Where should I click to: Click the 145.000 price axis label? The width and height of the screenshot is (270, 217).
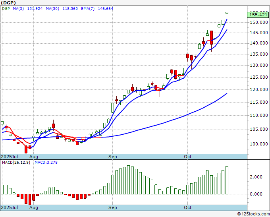pyautogui.click(x=259, y=33)
